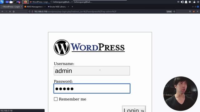The height and width of the screenshot is (112, 200).
Task: Click into the Username field
Action: tap(92, 71)
